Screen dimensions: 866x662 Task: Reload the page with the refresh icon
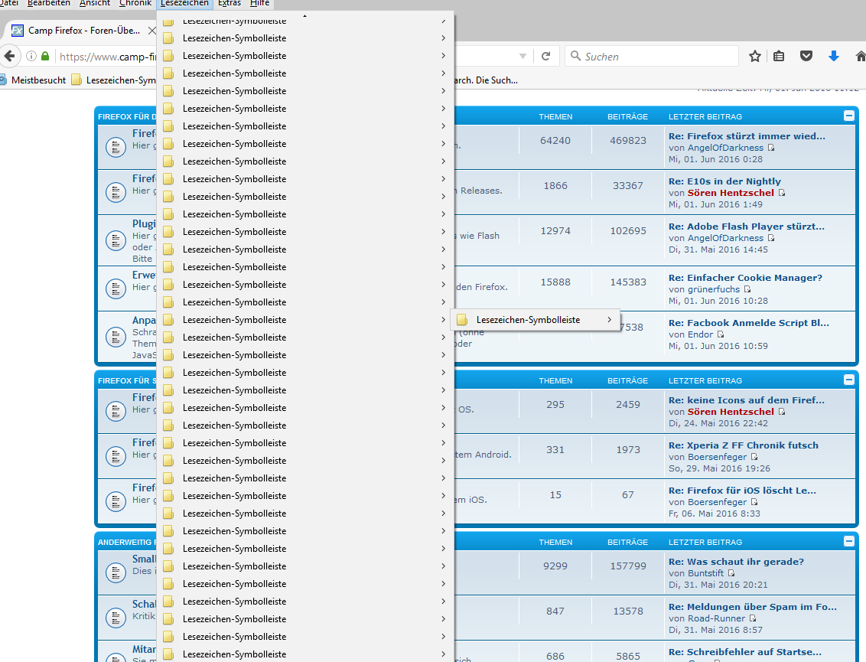pyautogui.click(x=545, y=56)
